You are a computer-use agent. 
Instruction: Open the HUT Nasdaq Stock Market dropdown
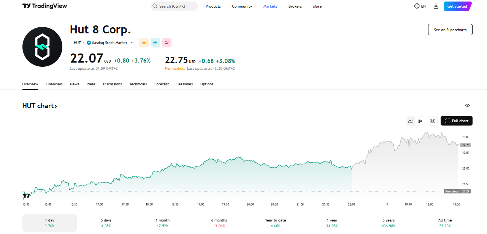[103, 43]
